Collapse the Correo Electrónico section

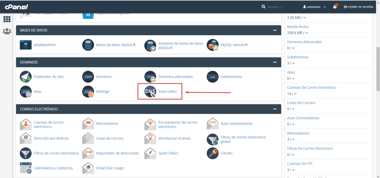pos(275,109)
